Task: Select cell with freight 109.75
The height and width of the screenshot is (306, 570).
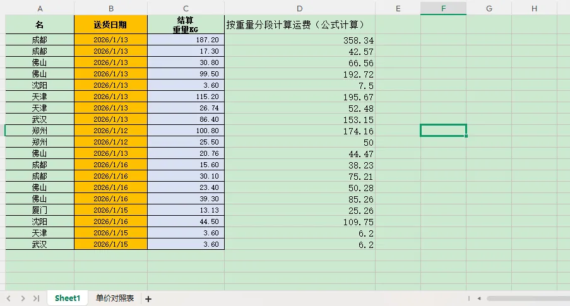Action: click(300, 221)
